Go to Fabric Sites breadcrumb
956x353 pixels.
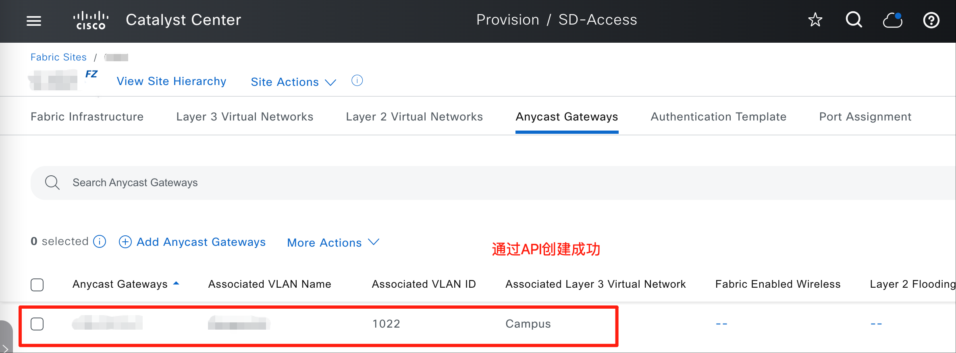pyautogui.click(x=58, y=57)
